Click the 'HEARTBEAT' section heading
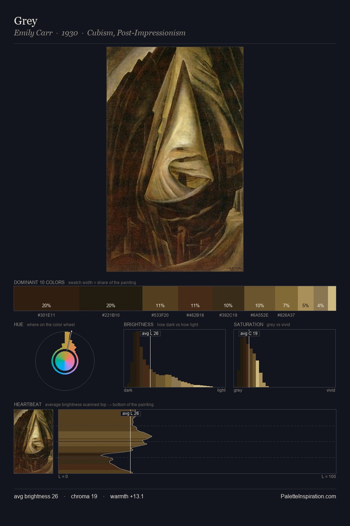The image size is (350, 526). [x=28, y=404]
